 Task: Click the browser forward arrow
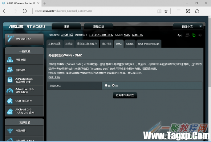pos(14,11)
